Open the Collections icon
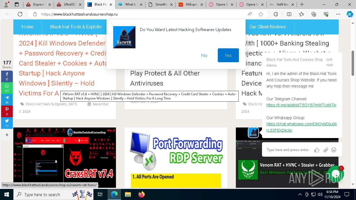The image size is (356, 200). [314, 14]
